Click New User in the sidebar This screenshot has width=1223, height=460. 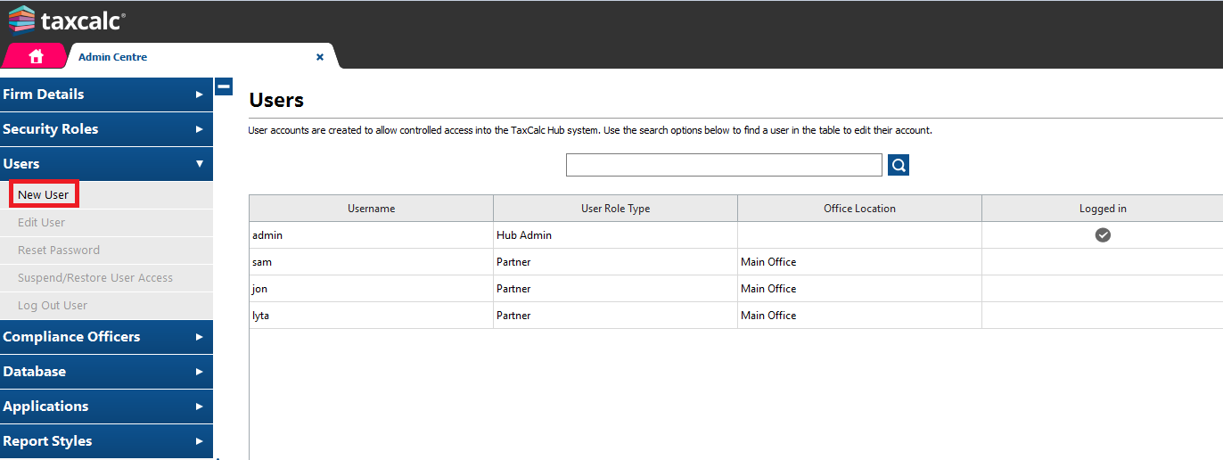point(43,194)
